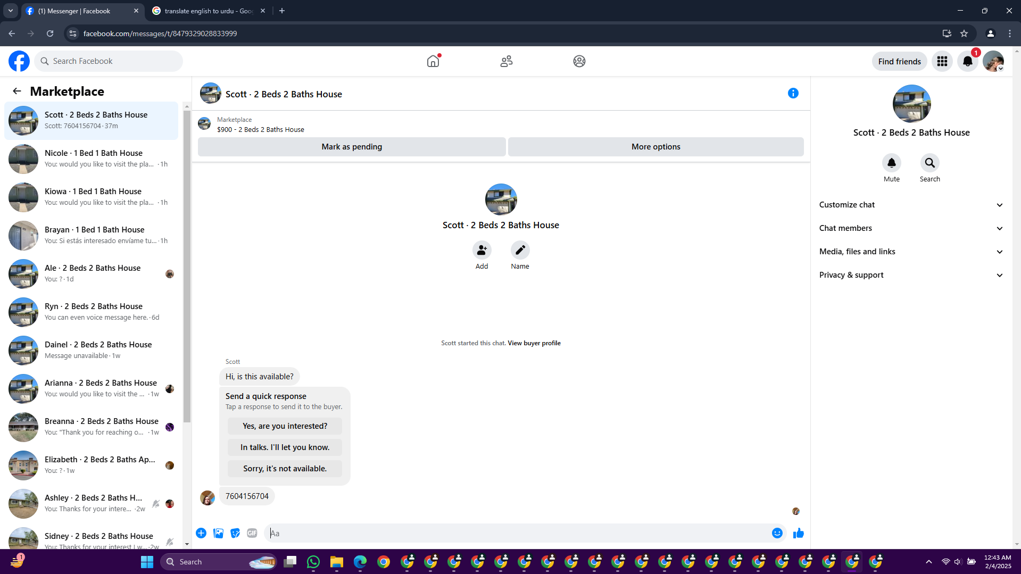Open the Chrome three-dot menu

(1010, 34)
